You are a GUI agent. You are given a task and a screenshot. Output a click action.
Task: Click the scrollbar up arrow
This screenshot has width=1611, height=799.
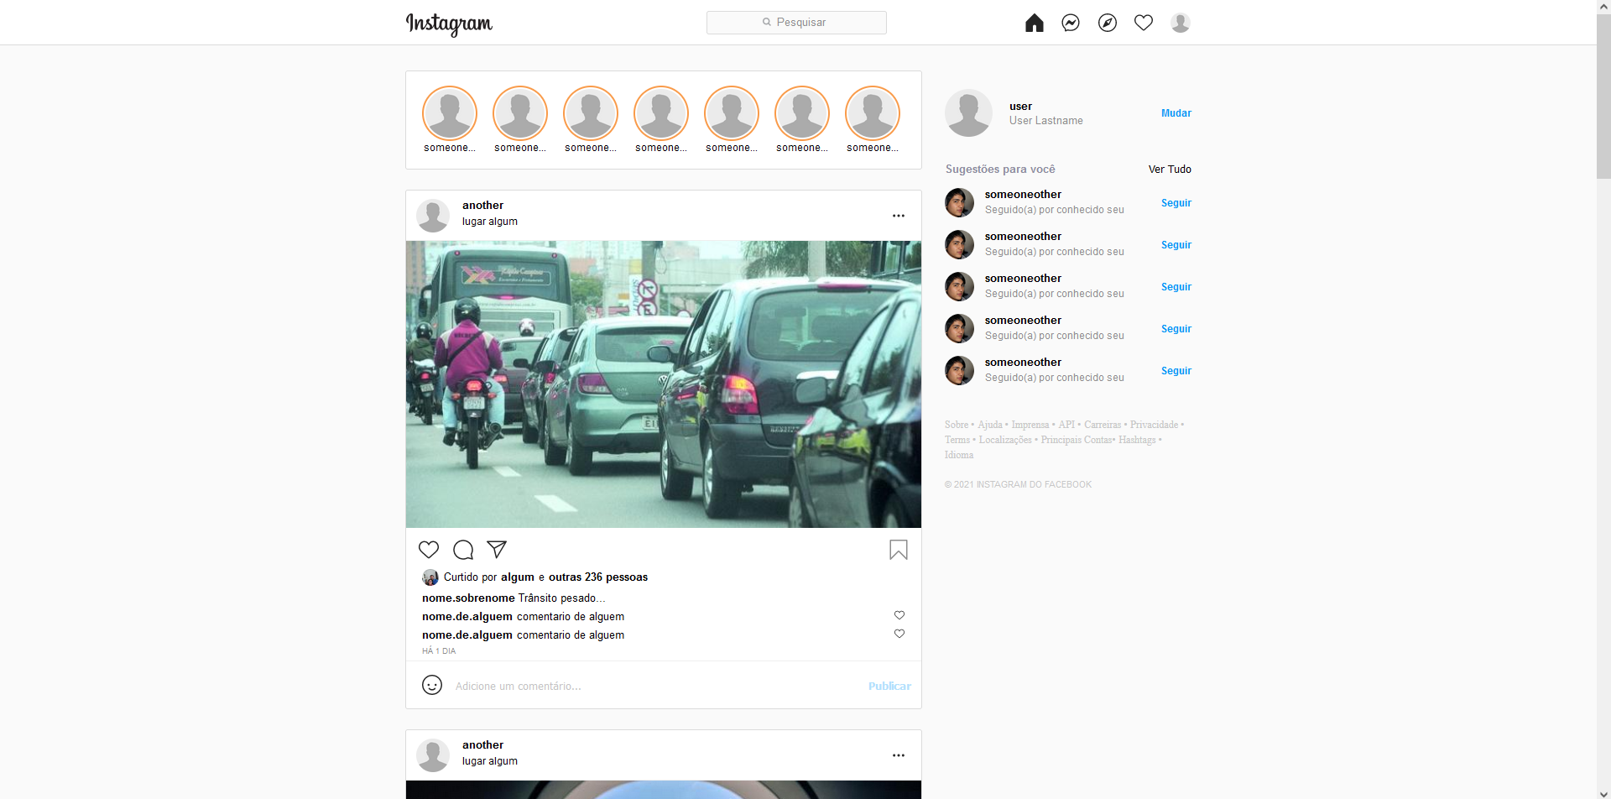(x=1603, y=7)
